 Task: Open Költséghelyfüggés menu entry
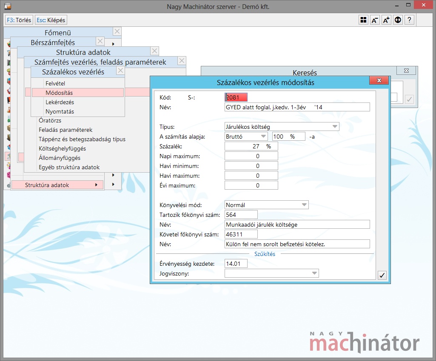62,148
